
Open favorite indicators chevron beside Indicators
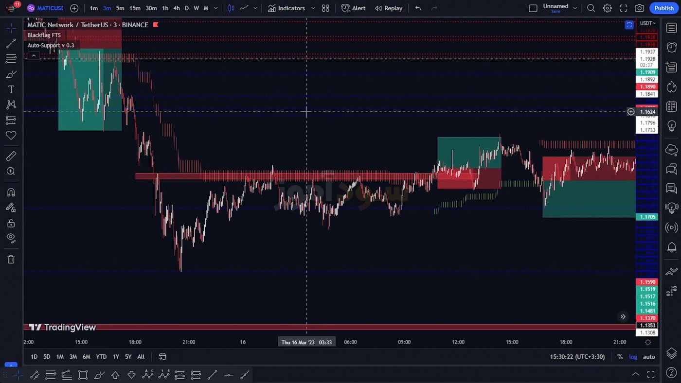[x=313, y=8]
